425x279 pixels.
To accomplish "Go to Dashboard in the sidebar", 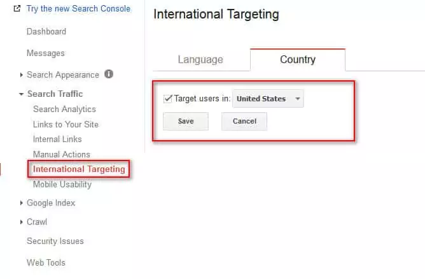I will click(x=46, y=31).
